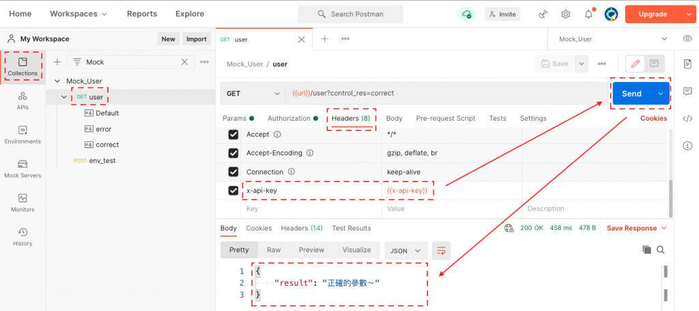Collapse the Mock_User collection
The image size is (699, 311).
57,81
